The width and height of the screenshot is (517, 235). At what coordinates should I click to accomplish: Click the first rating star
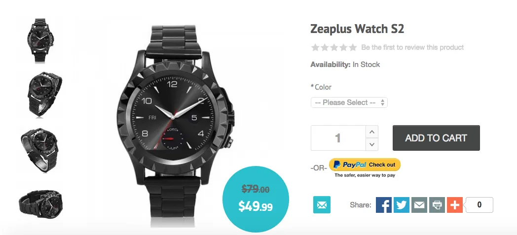[x=315, y=48]
